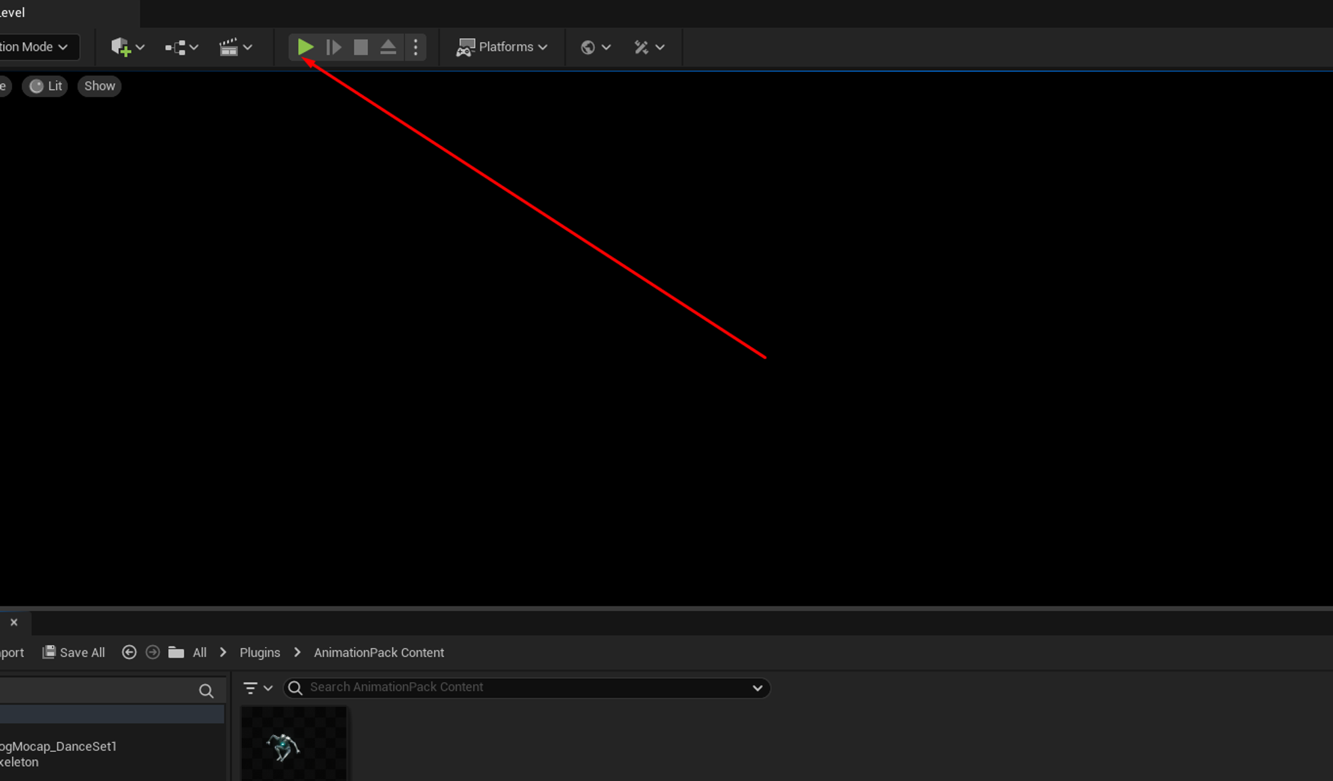Toggle the Lit viewport shading mode

tap(45, 85)
